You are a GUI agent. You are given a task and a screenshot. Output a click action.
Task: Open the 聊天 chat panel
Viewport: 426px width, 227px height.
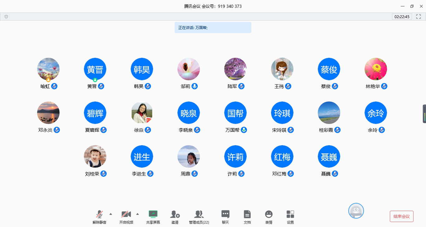[x=225, y=214]
